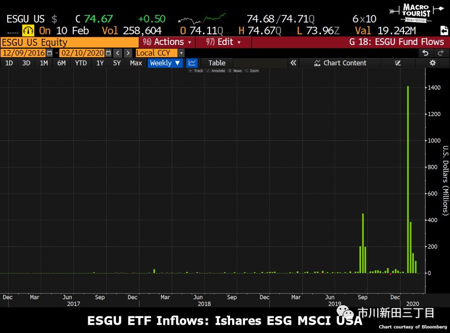Enable the Track tool
The image size is (450, 333).
[x=196, y=71]
